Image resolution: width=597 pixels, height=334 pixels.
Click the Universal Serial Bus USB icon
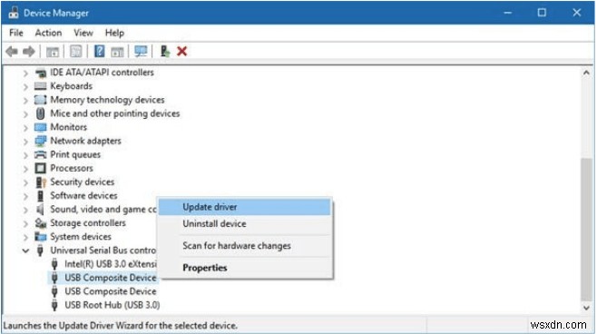tap(40, 250)
